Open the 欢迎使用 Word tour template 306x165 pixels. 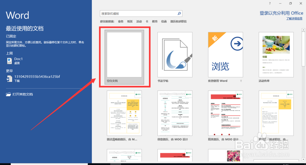point(226,57)
